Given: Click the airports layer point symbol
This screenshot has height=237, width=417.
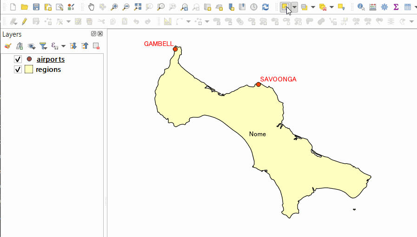Looking at the screenshot, I should click(x=29, y=59).
